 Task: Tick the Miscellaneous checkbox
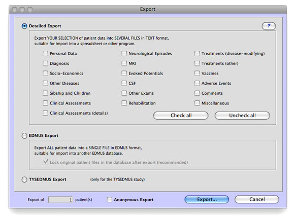click(x=197, y=103)
